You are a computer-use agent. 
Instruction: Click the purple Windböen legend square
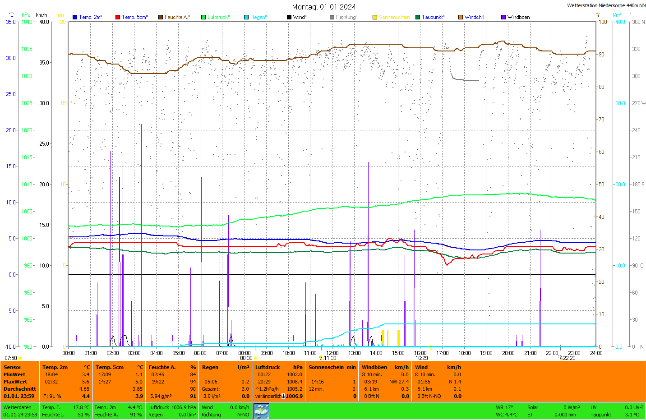point(503,17)
